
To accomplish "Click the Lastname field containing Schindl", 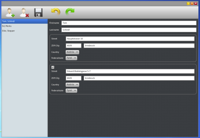I will click(129, 30).
